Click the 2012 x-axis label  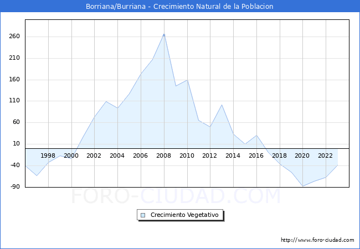click(x=209, y=155)
